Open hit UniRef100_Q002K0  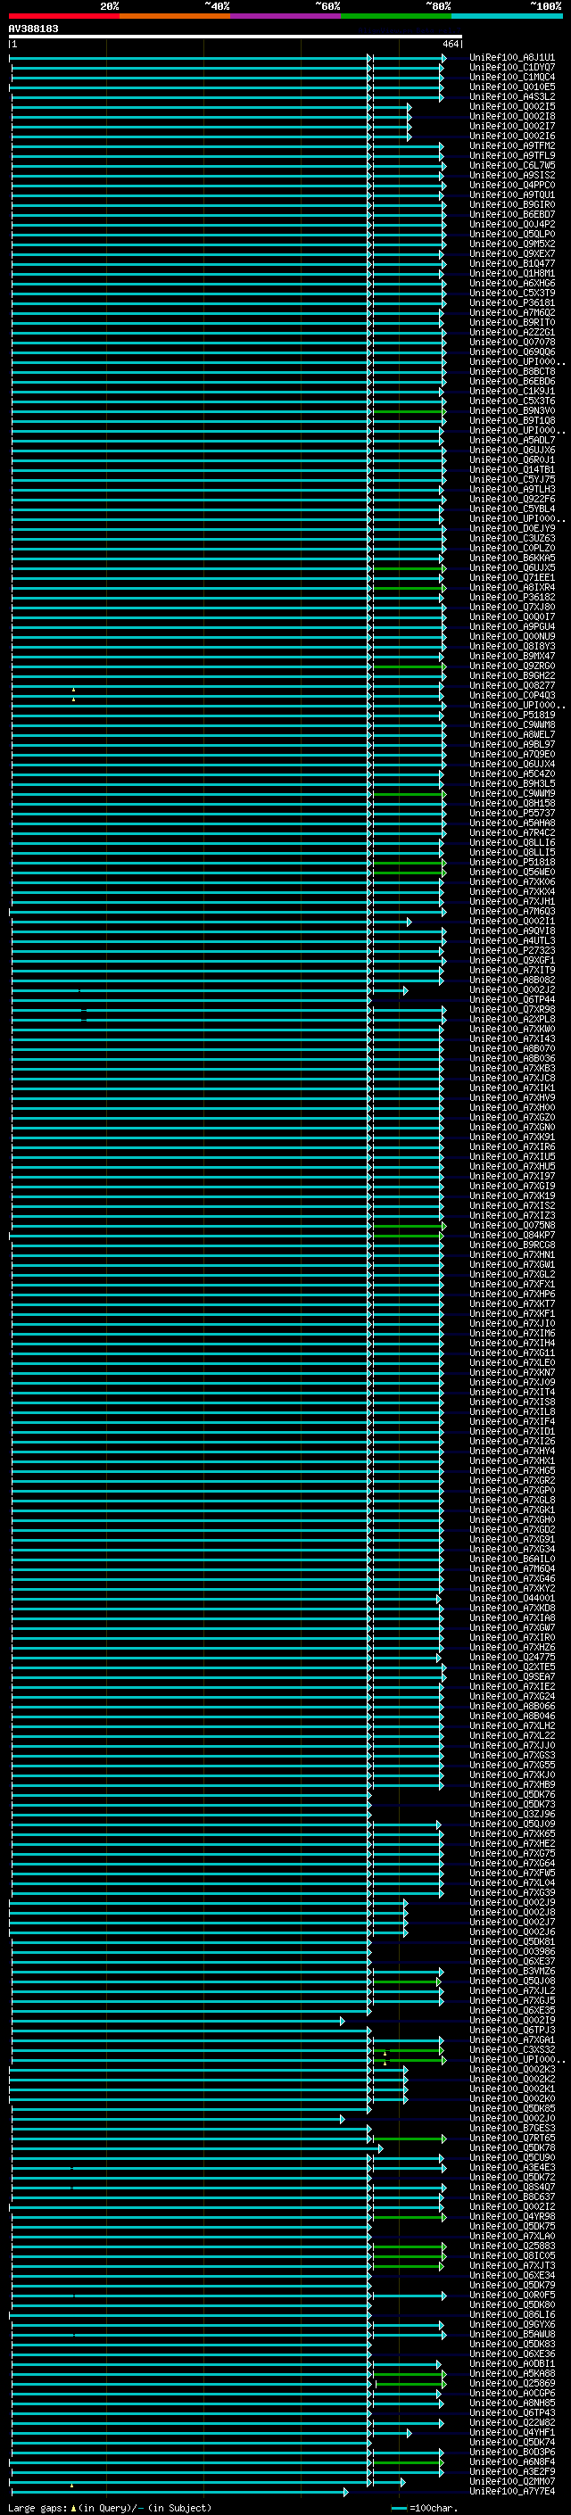(512, 2098)
